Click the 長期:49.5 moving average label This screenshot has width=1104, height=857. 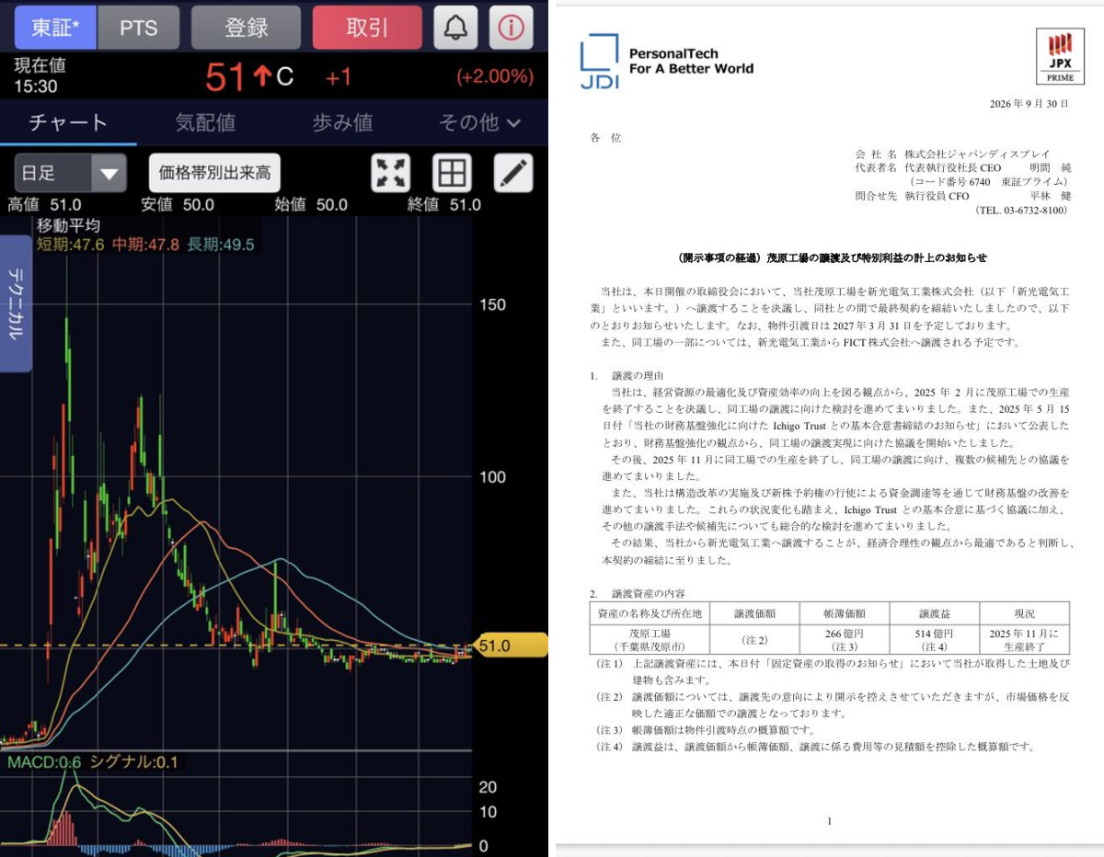[221, 244]
